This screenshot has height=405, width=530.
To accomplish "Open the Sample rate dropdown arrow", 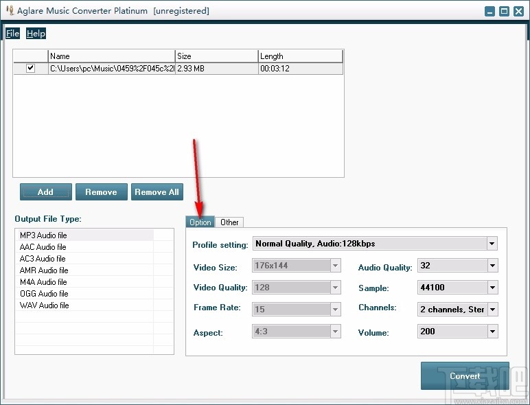I will coord(492,288).
